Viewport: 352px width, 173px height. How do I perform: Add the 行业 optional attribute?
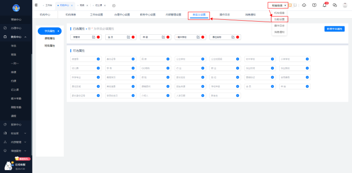point(202,68)
